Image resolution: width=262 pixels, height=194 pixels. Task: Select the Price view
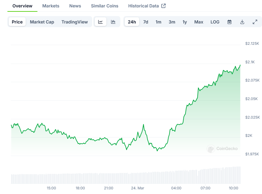coord(17,22)
